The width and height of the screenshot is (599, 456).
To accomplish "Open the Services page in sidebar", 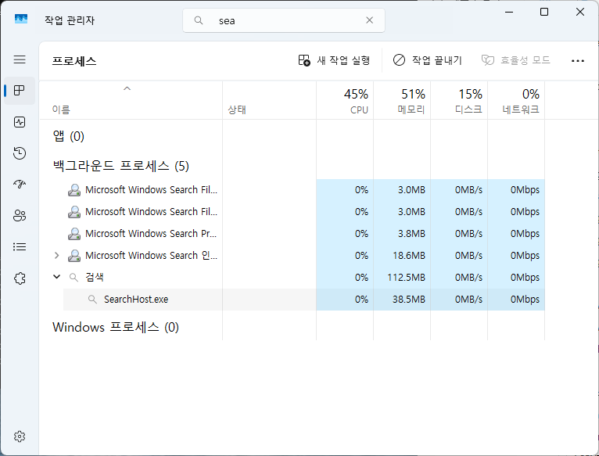I will point(20,278).
